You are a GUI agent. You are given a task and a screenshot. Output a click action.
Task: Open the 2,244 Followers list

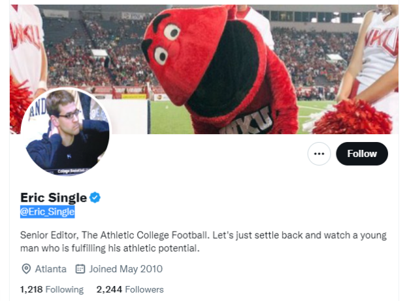click(130, 289)
